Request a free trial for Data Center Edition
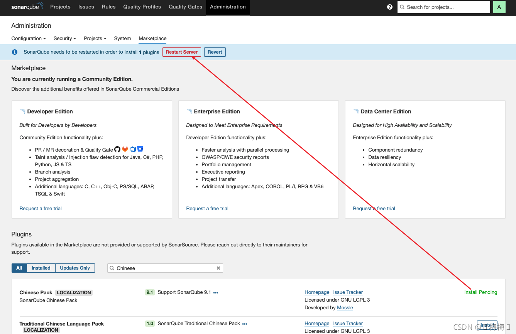This screenshot has width=516, height=334. tap(374, 209)
